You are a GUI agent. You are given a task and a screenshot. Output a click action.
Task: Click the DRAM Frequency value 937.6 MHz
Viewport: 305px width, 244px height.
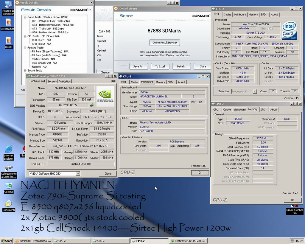coord(263,138)
